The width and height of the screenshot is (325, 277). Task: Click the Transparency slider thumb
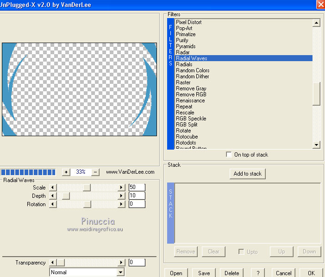coord(61,263)
